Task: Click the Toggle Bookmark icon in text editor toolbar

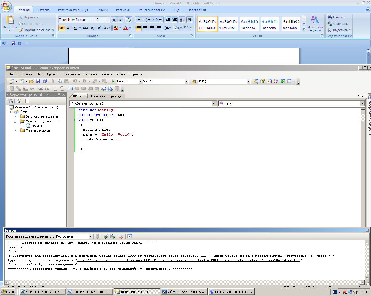Action: [70, 89]
